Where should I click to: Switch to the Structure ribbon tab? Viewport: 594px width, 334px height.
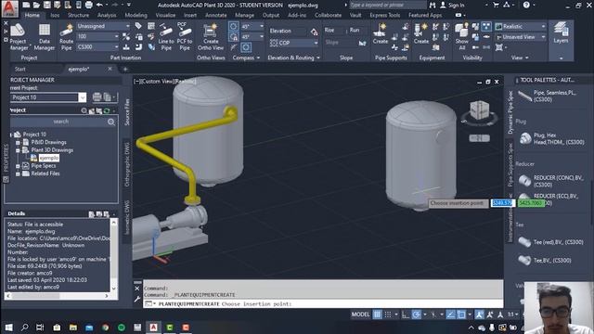pos(78,15)
